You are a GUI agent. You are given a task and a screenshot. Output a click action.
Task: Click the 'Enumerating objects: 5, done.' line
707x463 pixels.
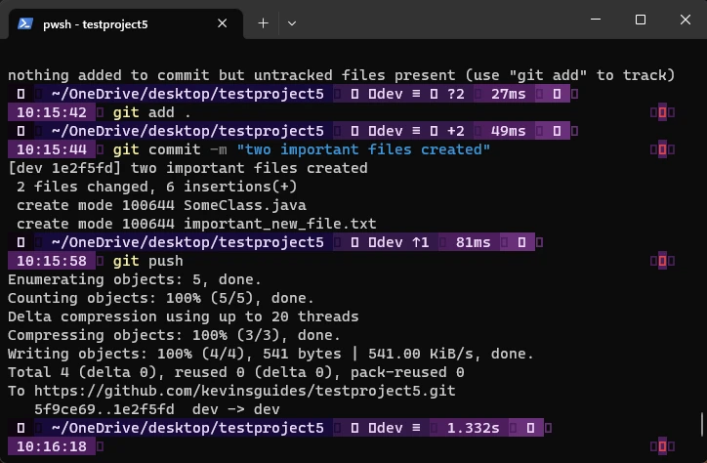(135, 279)
